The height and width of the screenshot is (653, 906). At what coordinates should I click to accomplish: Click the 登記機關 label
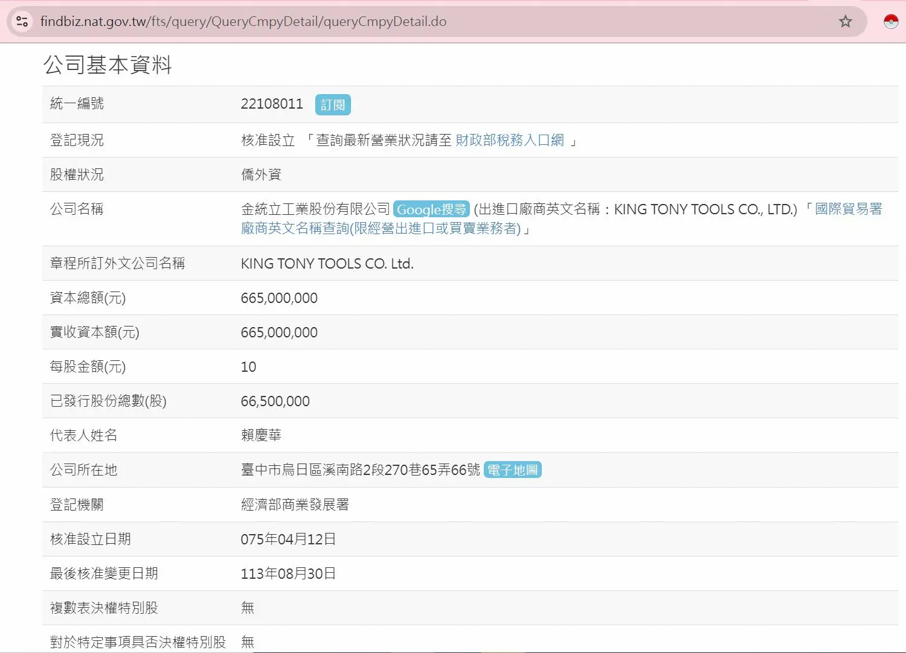click(77, 505)
